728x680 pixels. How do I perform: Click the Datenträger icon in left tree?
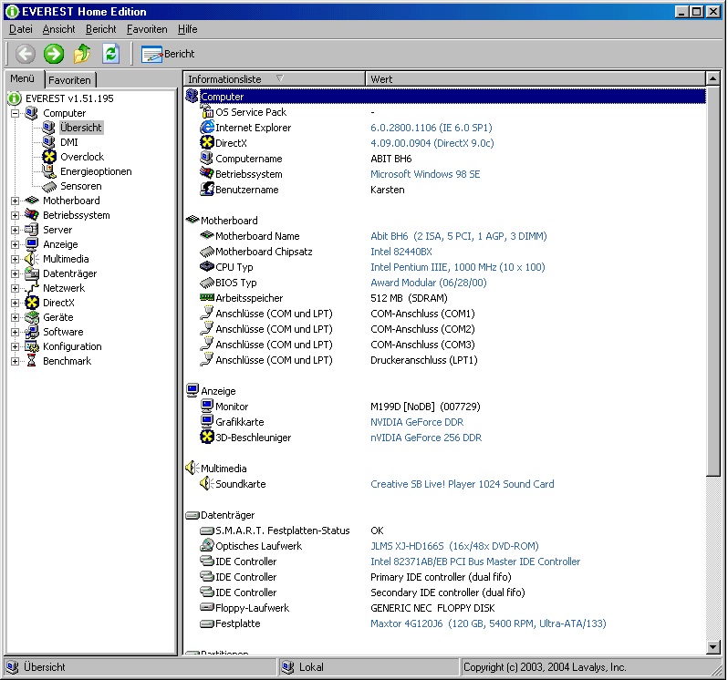(x=32, y=273)
